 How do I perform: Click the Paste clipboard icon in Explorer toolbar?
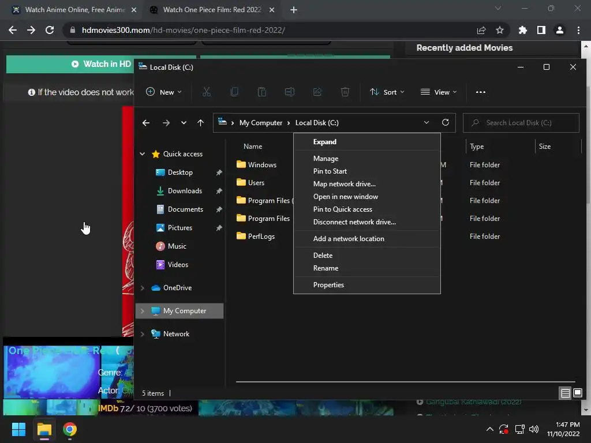click(x=262, y=92)
